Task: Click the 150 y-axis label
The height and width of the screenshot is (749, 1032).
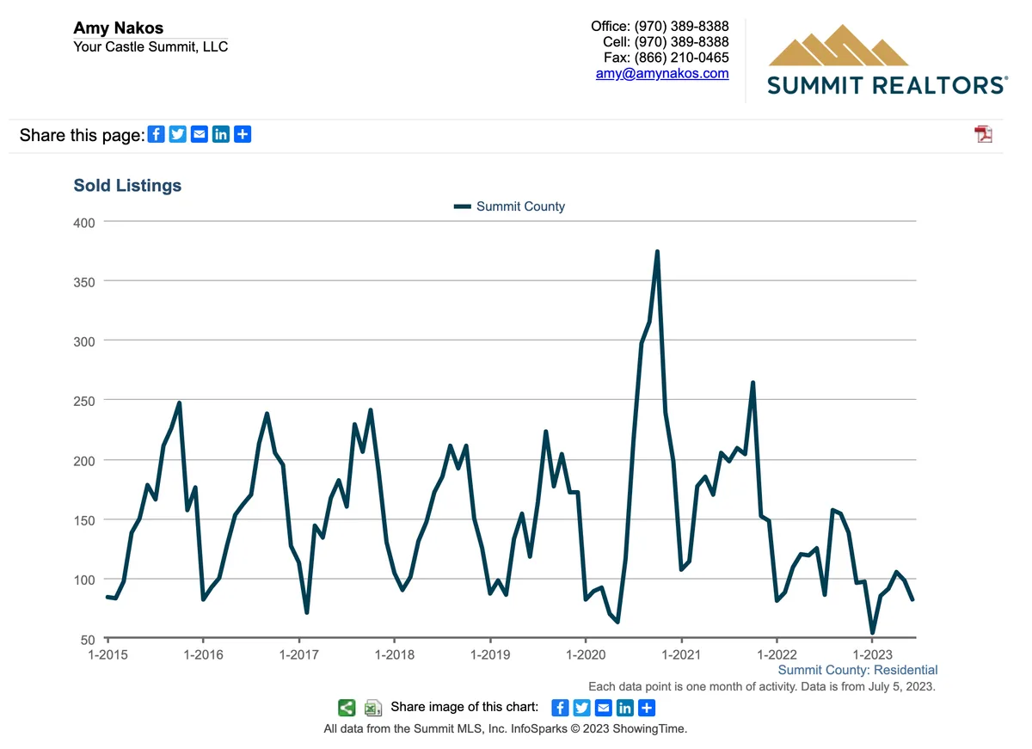Action: click(x=83, y=520)
